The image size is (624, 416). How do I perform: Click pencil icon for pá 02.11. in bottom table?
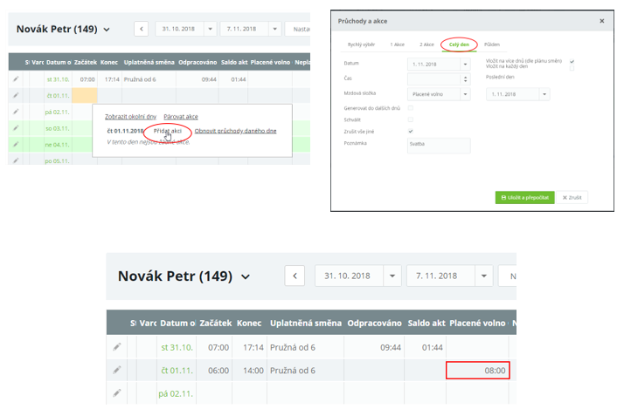[x=117, y=393]
